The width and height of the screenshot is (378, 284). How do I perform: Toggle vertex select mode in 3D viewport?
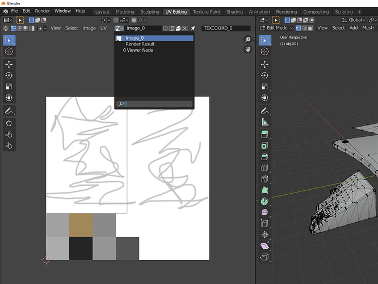299,28
